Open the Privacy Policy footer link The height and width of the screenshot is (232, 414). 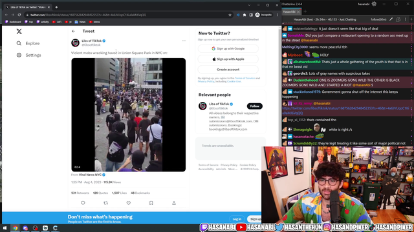click(229, 165)
